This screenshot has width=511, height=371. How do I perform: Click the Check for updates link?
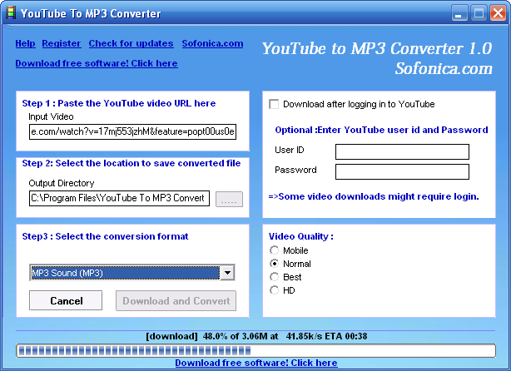pyautogui.click(x=131, y=43)
